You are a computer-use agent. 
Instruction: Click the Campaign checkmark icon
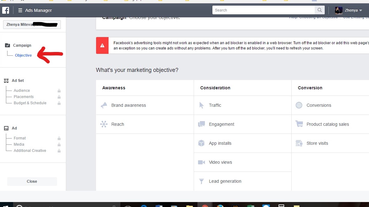point(7,45)
